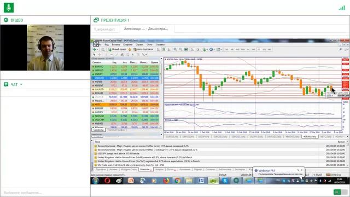Select the vertical line tool
Image resolution: width=350 pixels, height=197 pixels.
tap(106, 55)
